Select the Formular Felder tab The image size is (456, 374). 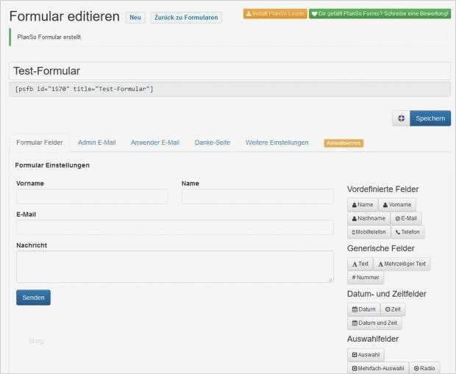[40, 143]
